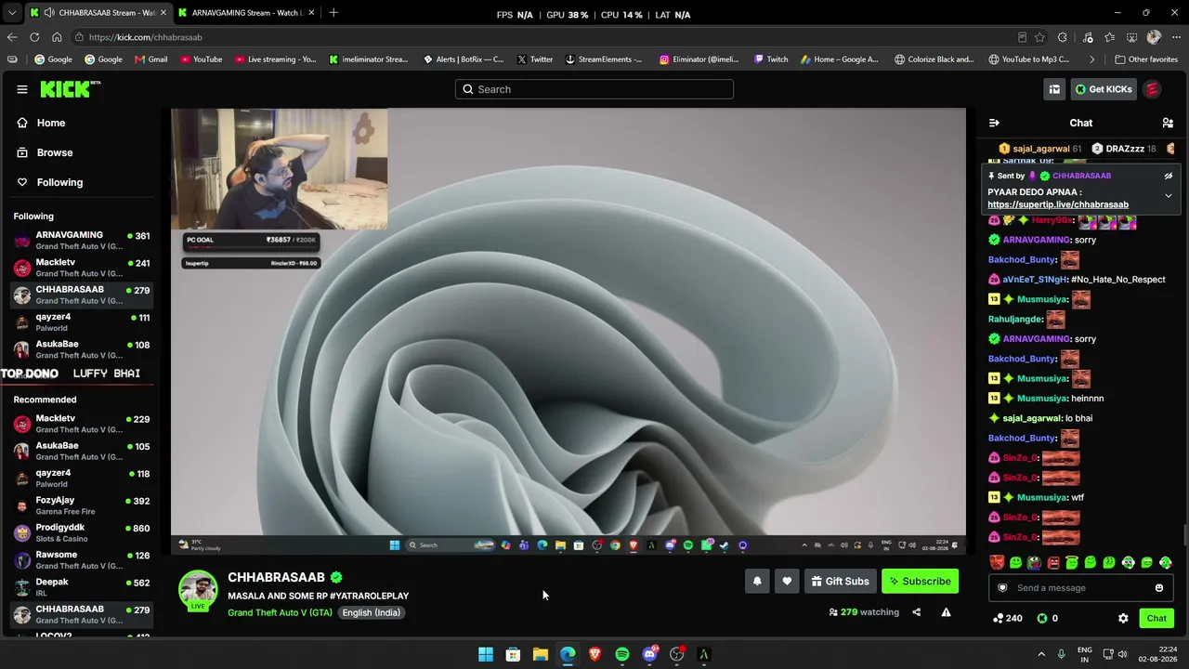Open chat identity badge icon in message box
This screenshot has height=669, width=1189.
(1002, 588)
